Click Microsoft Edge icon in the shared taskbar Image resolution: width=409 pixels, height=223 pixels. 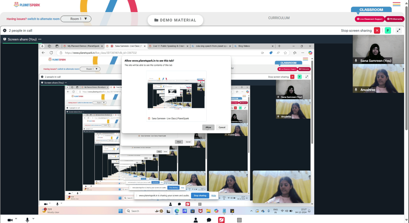click(x=177, y=211)
